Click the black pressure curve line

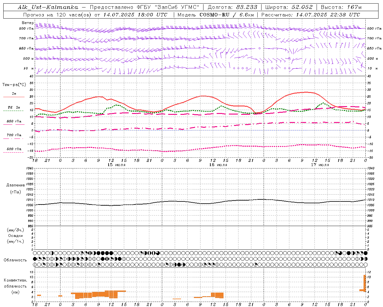(200, 203)
